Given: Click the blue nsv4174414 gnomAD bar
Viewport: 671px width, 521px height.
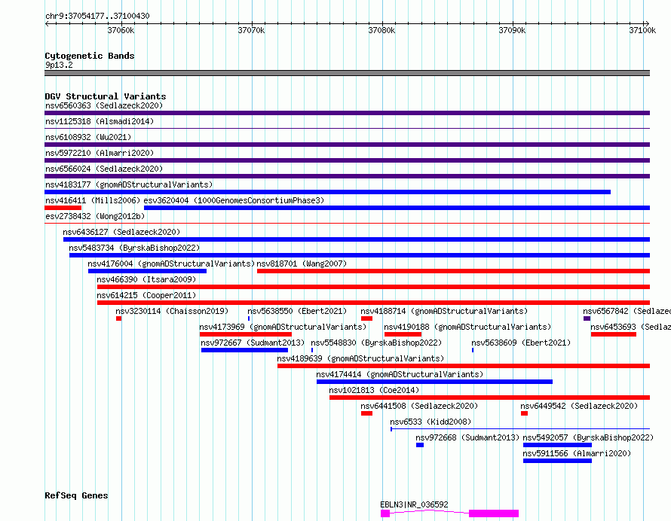Looking at the screenshot, I should (x=434, y=382).
